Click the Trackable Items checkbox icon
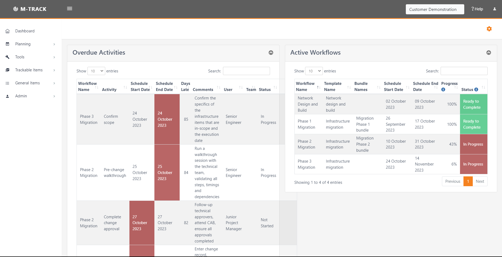Viewport: 502px width, 257px height. (7, 70)
